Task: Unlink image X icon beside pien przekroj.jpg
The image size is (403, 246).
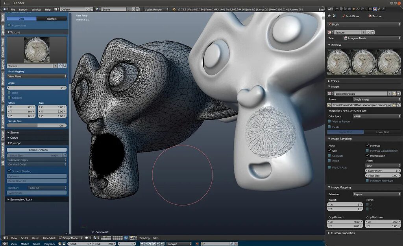Action: pos(399,94)
